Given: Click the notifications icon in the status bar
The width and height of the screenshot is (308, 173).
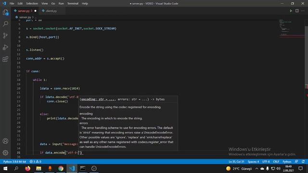Looking at the screenshot, I should [x=303, y=161].
